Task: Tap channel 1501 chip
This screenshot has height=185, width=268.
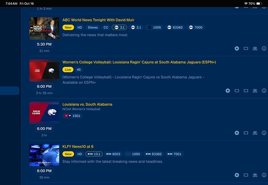Action: pyautogui.click(x=73, y=116)
